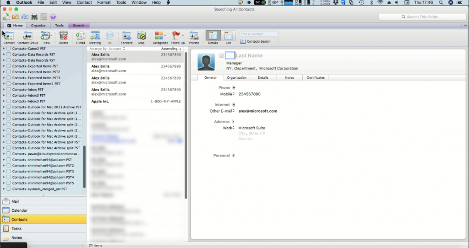The image size is (469, 248).
Task: Click the contact list vertical scrollbar
Action: pyautogui.click(x=186, y=125)
